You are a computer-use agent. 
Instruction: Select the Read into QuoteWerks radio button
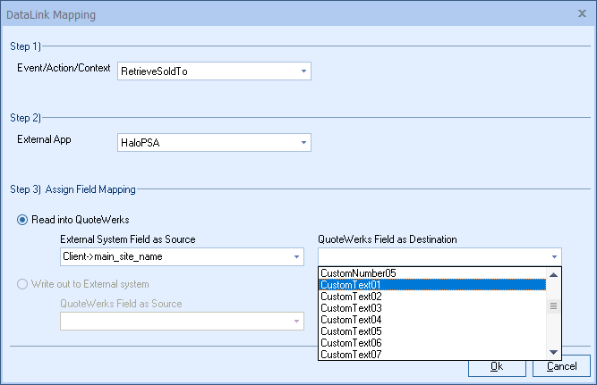click(x=23, y=221)
